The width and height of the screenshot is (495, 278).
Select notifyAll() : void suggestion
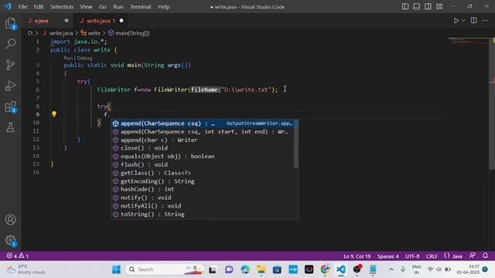tap(204, 206)
